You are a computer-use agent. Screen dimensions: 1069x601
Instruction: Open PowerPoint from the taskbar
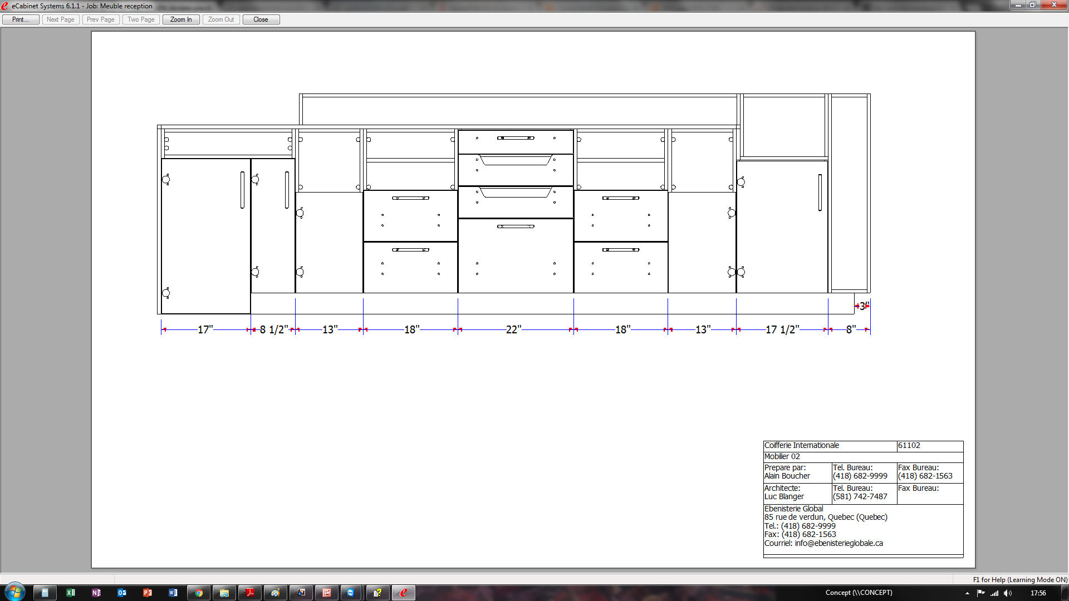pos(148,593)
